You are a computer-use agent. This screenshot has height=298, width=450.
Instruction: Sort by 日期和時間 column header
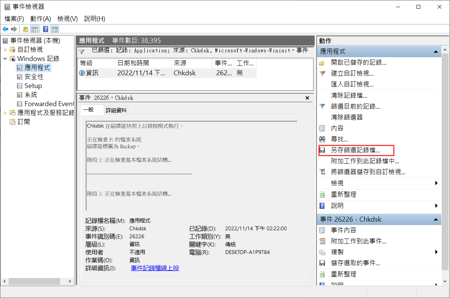[x=143, y=63]
